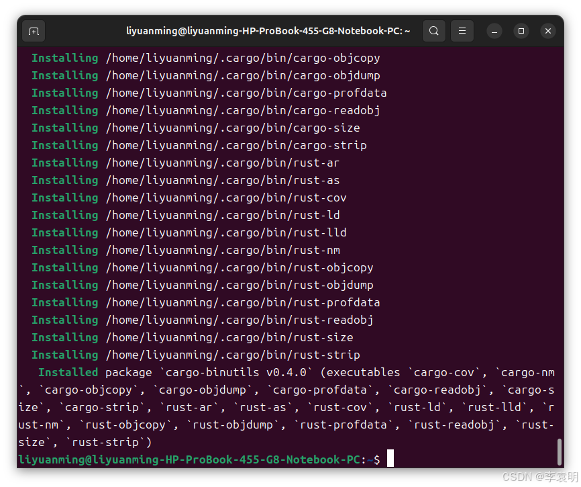
Task: Click the cargo-profdata install path
Action: [246, 93]
